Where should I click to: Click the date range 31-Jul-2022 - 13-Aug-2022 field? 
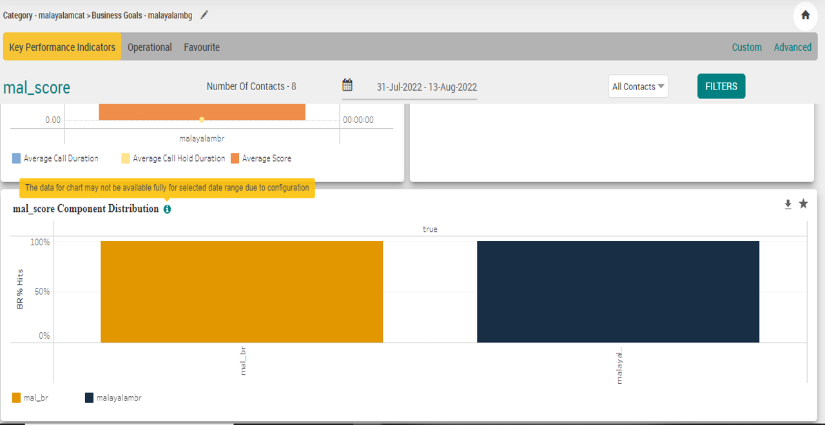point(427,87)
